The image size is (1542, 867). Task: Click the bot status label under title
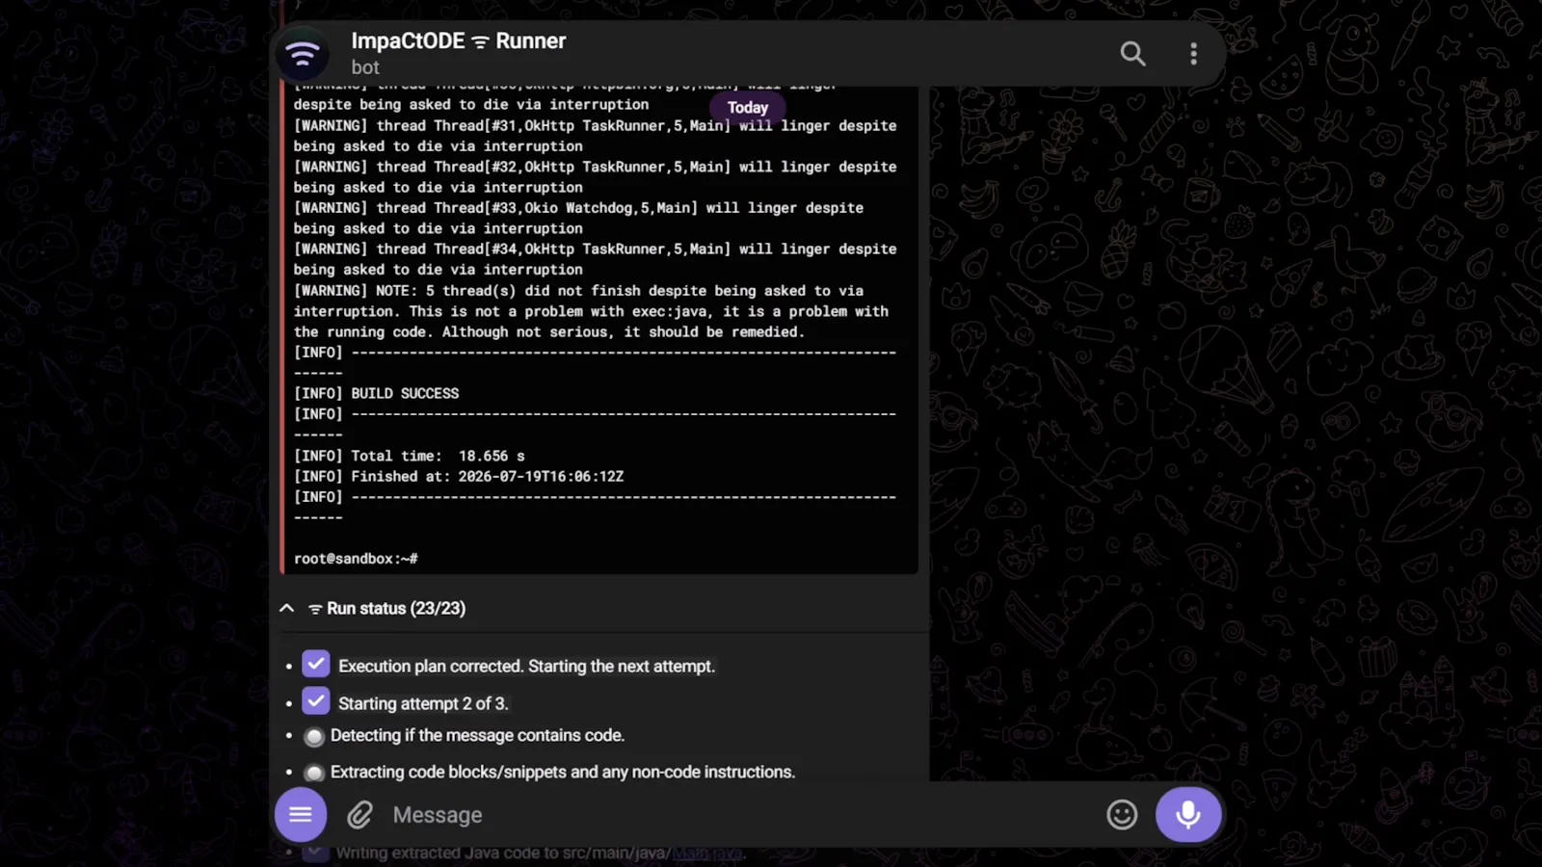click(365, 67)
